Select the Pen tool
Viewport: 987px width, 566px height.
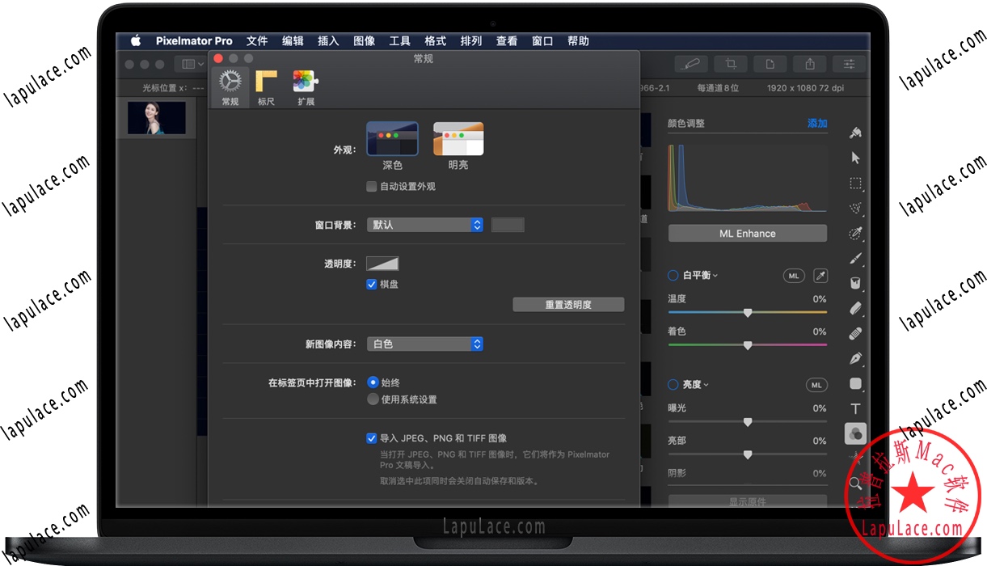pyautogui.click(x=855, y=358)
